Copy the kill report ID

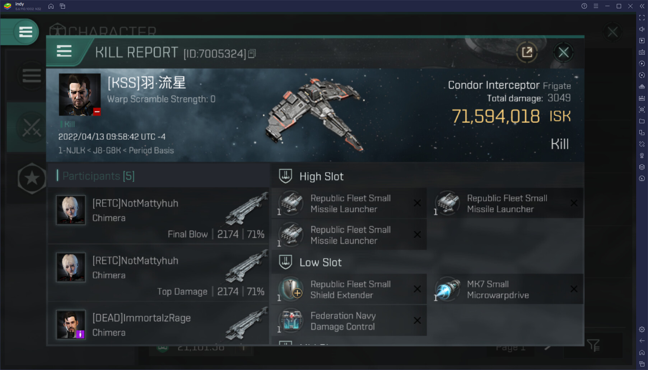pyautogui.click(x=252, y=54)
